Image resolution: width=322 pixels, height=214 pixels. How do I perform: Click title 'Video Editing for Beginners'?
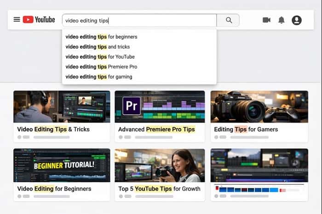[x=54, y=189]
